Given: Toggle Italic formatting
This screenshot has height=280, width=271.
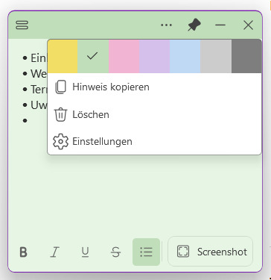Looking at the screenshot, I should point(54,252).
